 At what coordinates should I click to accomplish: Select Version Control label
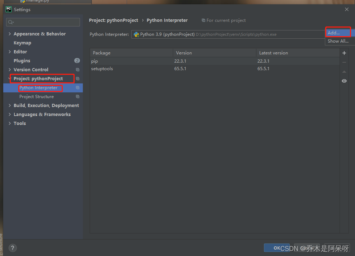pyautogui.click(x=31, y=70)
